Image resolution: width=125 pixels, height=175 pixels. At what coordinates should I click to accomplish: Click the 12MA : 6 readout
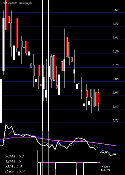coord(13,161)
